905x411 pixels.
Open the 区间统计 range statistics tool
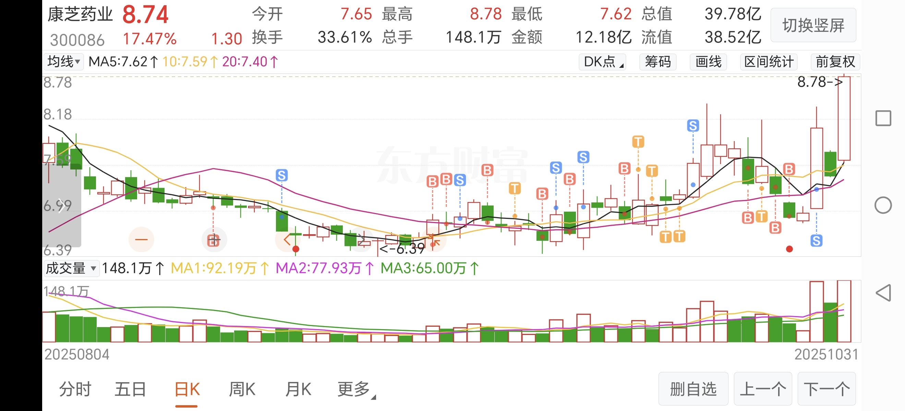pos(768,62)
